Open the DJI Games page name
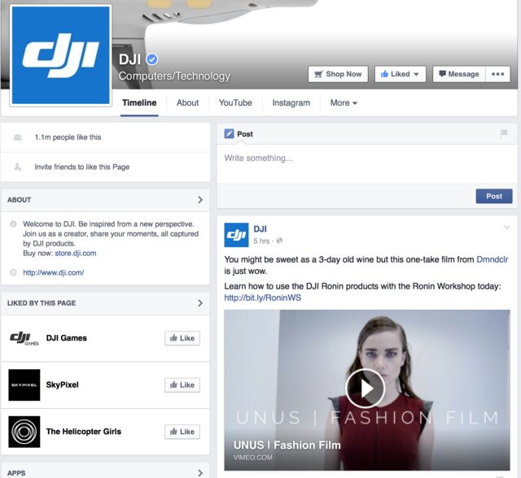521x478 pixels. coord(67,338)
